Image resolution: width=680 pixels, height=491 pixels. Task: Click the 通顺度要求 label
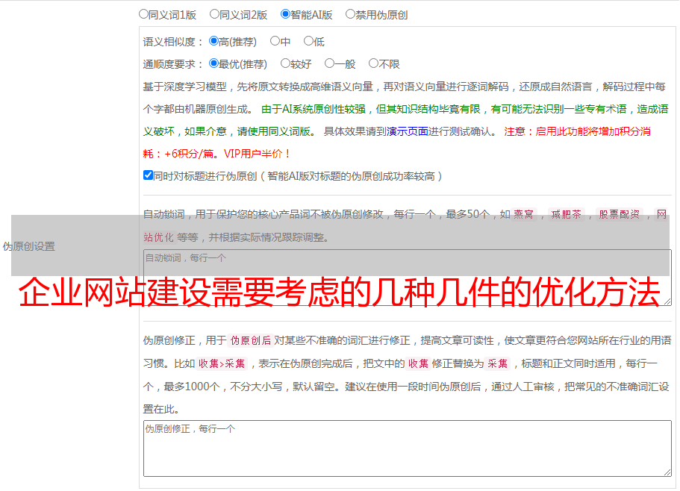point(173,65)
